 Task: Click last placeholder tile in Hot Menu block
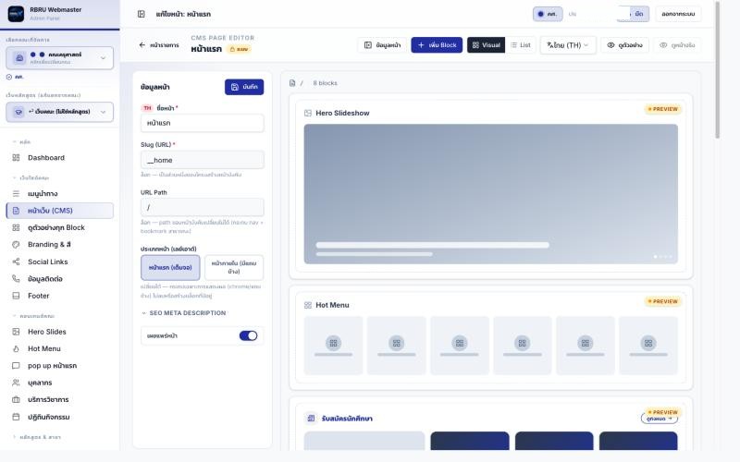pos(648,346)
